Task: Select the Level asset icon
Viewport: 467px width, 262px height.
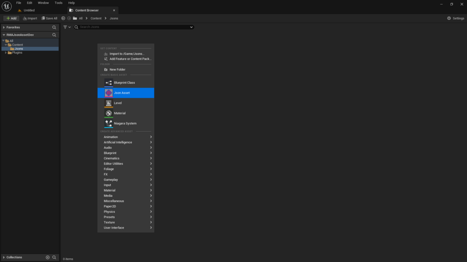Action: tap(108, 103)
